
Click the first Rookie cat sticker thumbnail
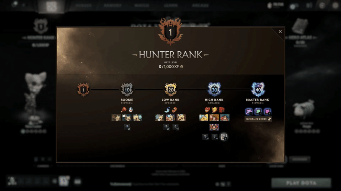coord(116,118)
